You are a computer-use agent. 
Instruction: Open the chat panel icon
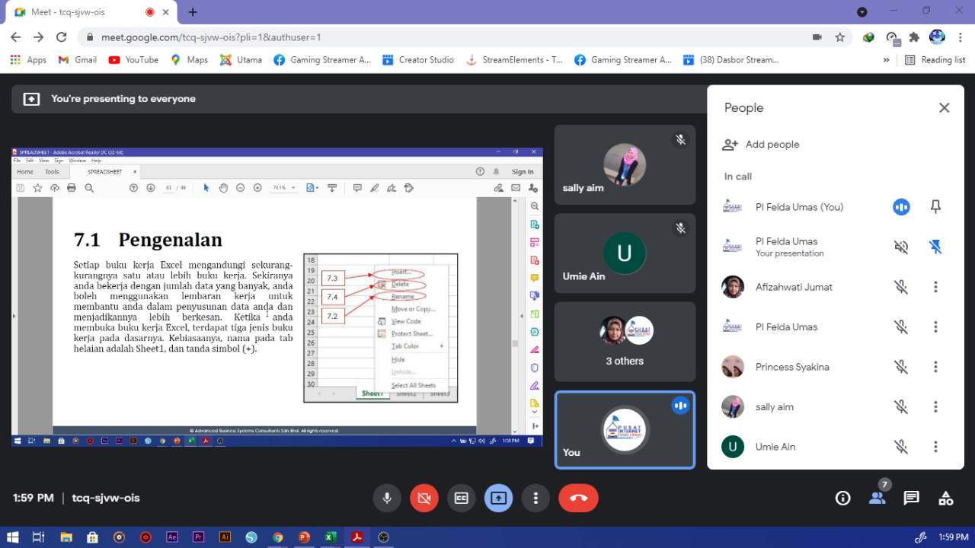coord(911,498)
